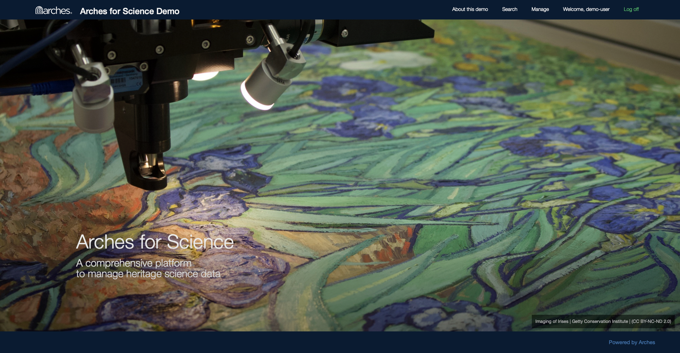Open the About this demo page

pos(470,9)
